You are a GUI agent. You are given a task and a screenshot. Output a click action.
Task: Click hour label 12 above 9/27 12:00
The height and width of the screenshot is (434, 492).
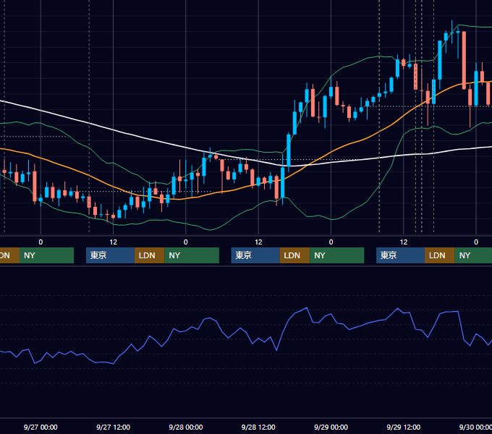(114, 242)
